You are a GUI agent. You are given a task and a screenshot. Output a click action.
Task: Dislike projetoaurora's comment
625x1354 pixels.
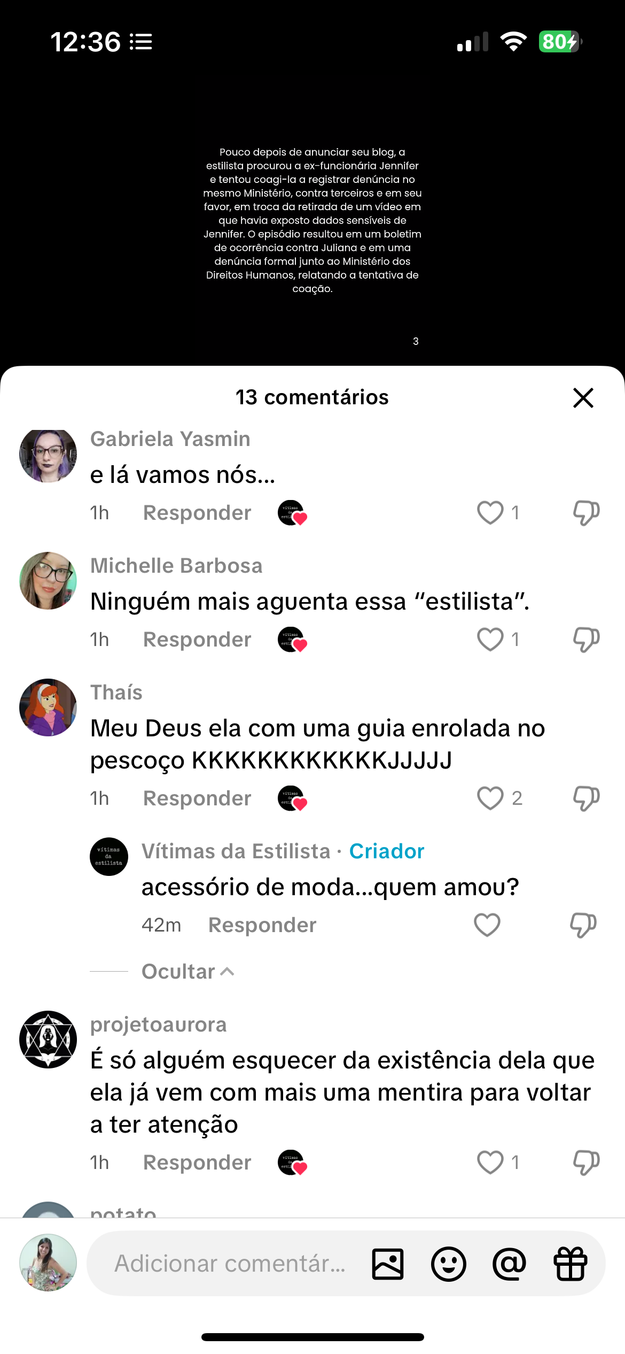pyautogui.click(x=586, y=1162)
